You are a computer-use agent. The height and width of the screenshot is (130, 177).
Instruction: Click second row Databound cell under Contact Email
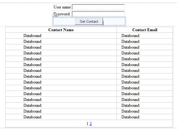130,41
